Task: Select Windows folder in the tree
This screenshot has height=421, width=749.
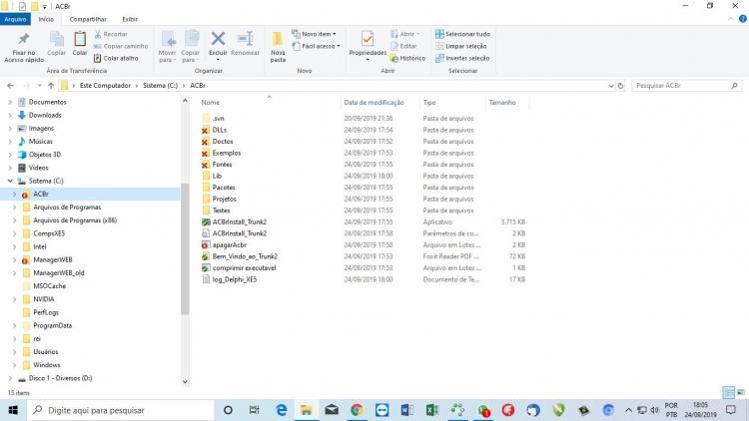Action: click(46, 365)
